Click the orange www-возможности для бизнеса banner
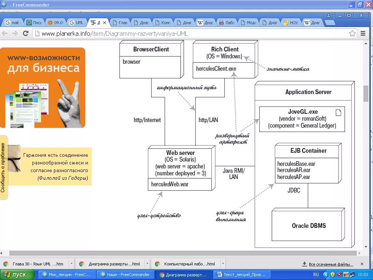 43,87
